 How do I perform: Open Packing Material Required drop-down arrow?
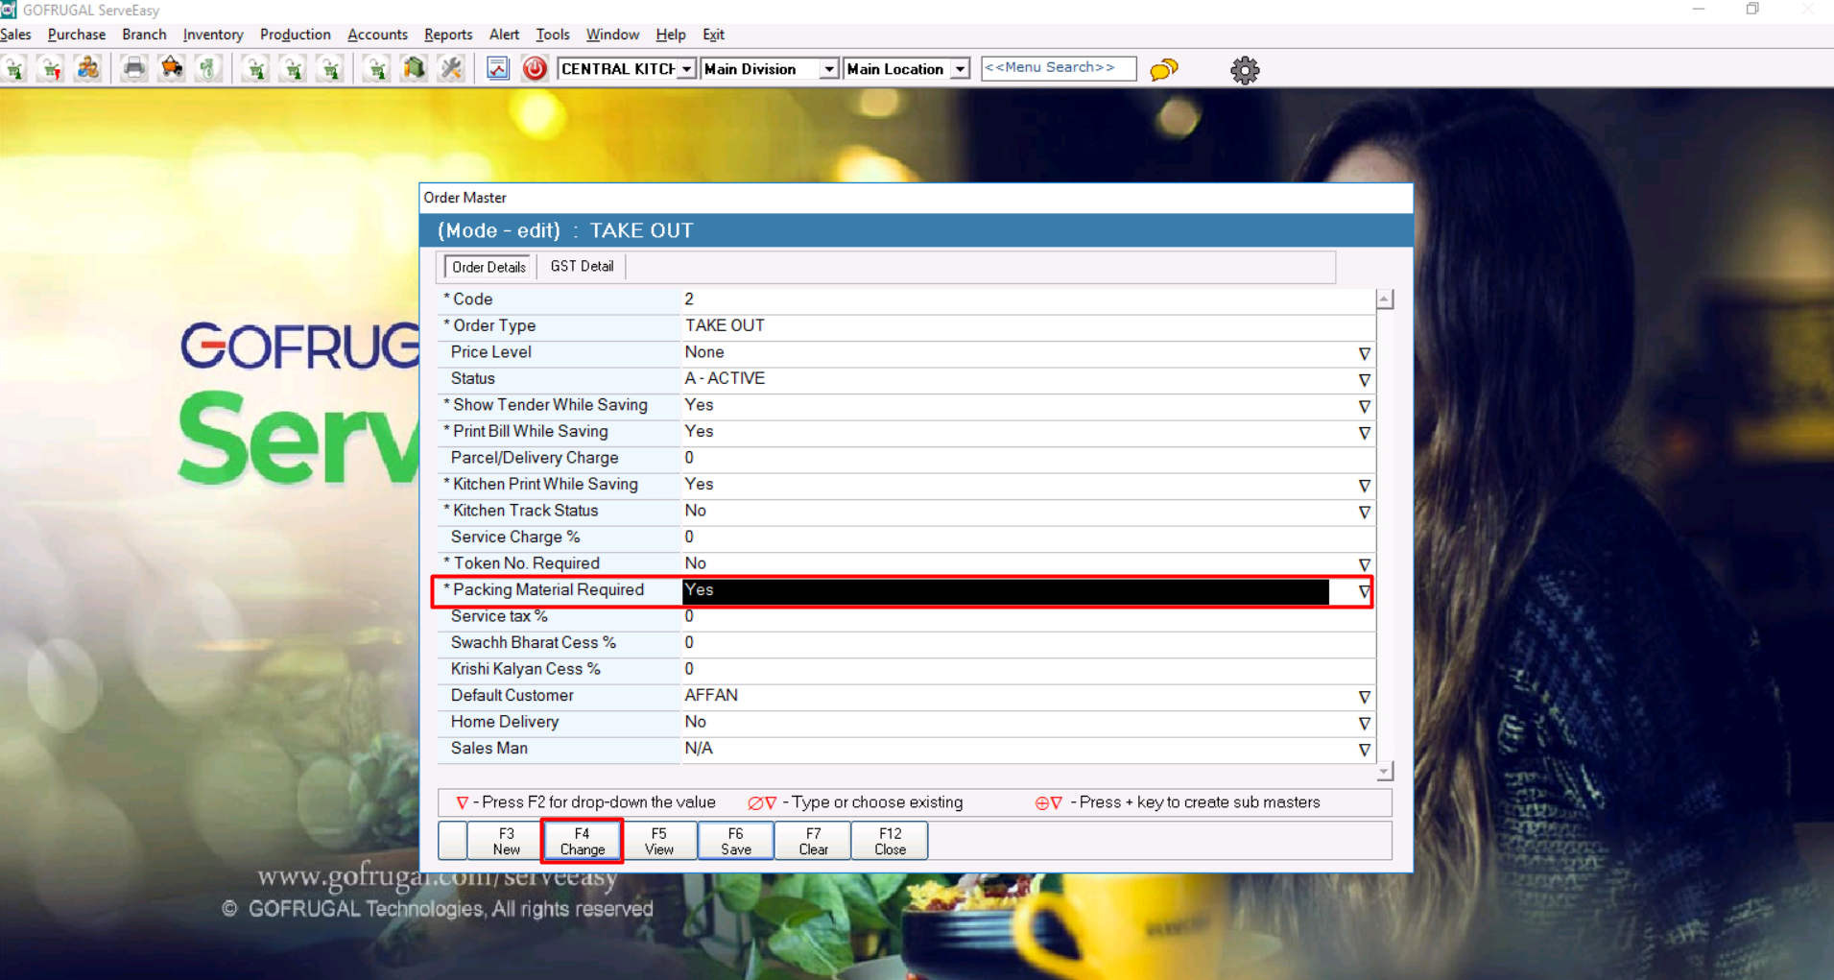(1364, 591)
